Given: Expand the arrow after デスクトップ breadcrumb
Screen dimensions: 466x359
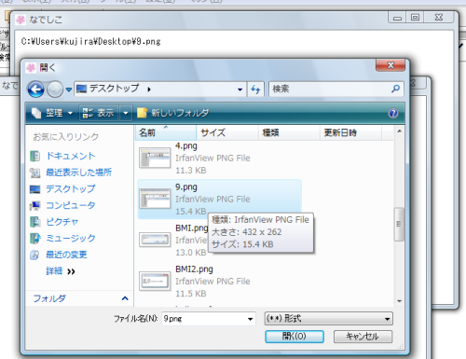Looking at the screenshot, I should (149, 90).
